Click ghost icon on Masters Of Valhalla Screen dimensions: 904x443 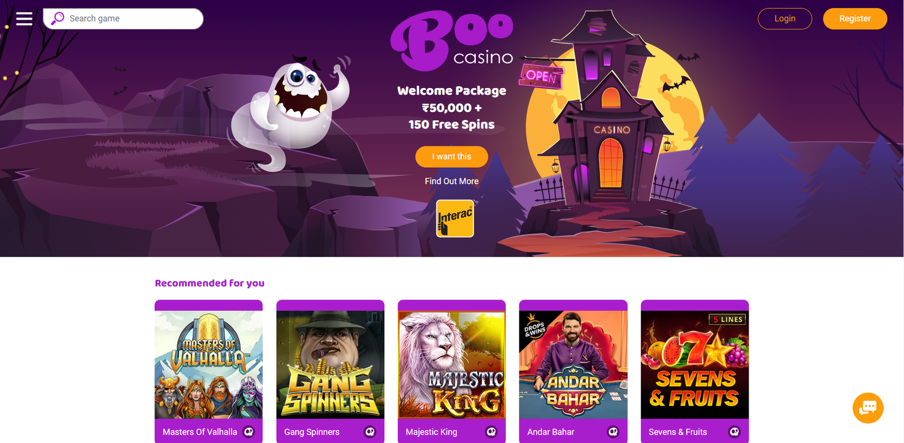coord(249,432)
